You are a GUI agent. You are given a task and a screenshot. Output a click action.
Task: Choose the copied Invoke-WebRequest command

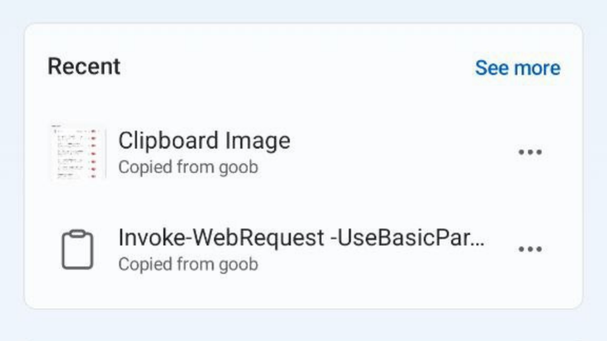tap(301, 238)
